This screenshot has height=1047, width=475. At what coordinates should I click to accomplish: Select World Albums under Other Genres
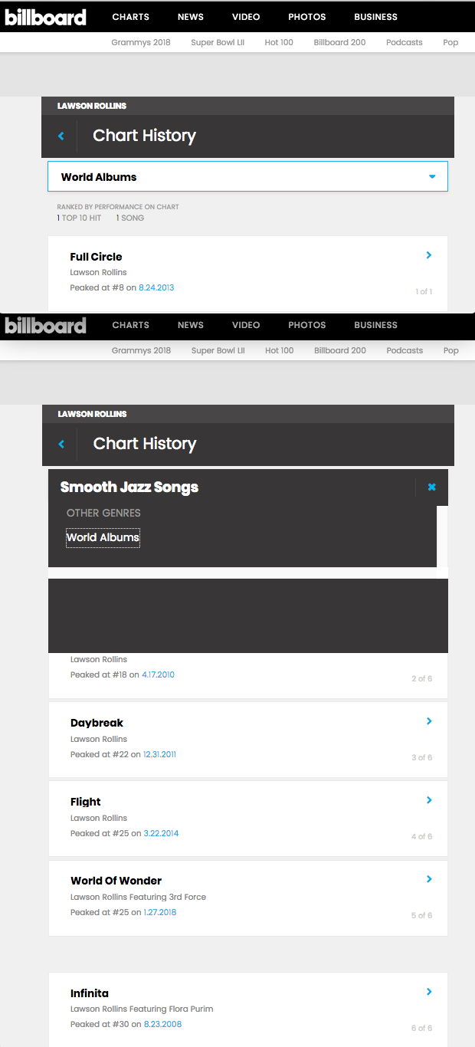pyautogui.click(x=103, y=537)
